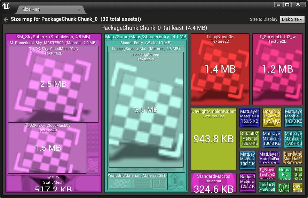Click the SELF StaticMesh 517.2 KB tile

[x=53, y=183]
